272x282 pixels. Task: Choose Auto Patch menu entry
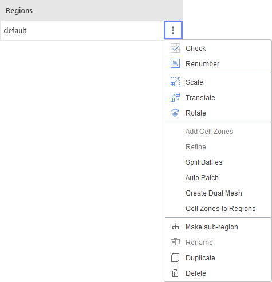pos(202,178)
